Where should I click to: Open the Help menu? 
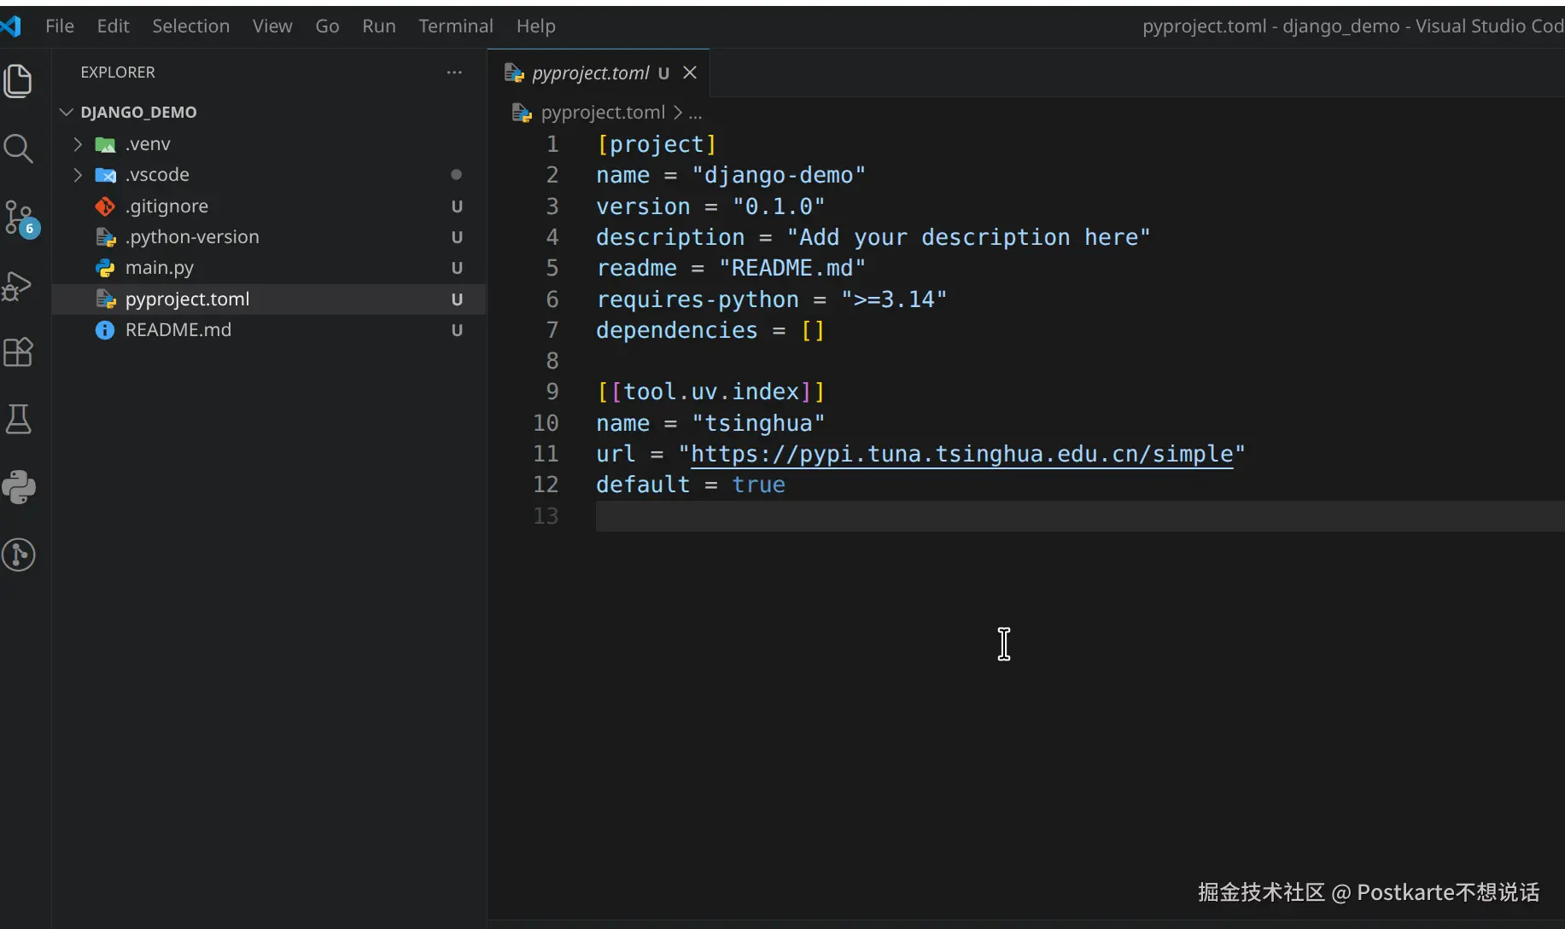click(536, 26)
